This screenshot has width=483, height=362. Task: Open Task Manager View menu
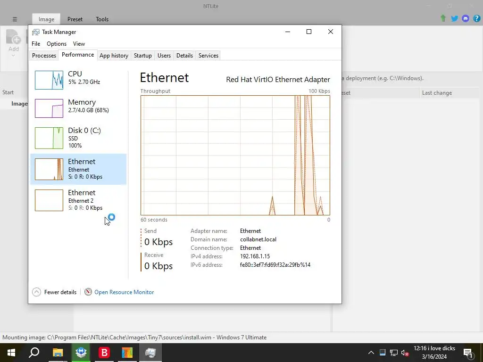pyautogui.click(x=79, y=44)
